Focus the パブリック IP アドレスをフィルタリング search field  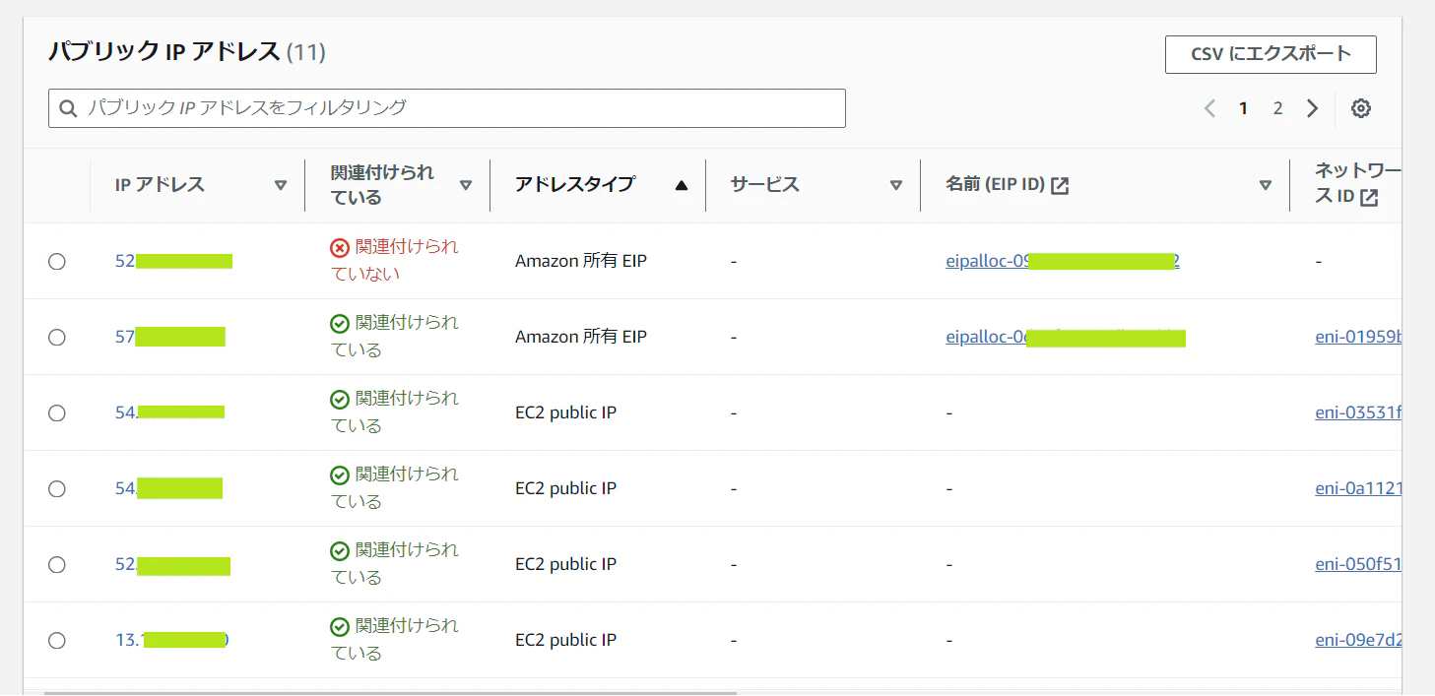coord(447,108)
